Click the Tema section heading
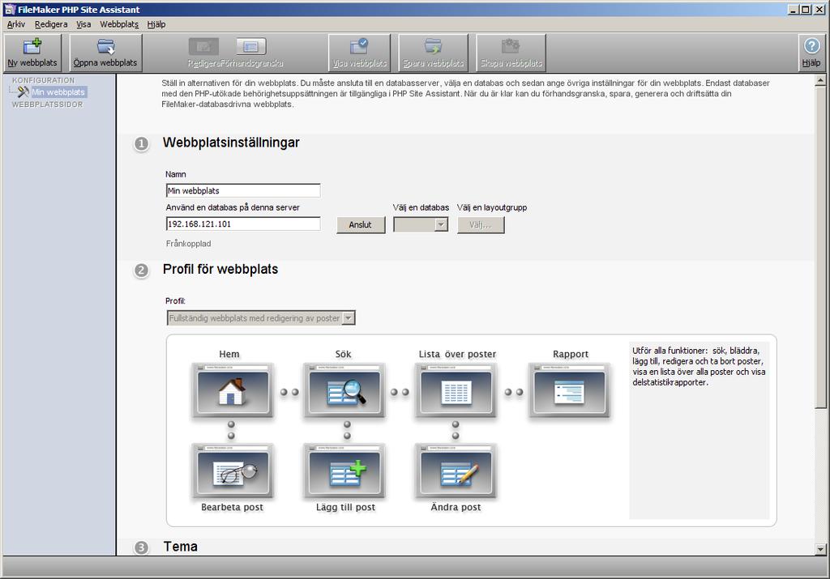The width and height of the screenshot is (830, 579). point(181,547)
